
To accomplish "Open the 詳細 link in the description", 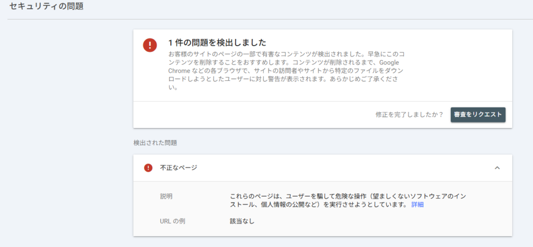I will (417, 205).
